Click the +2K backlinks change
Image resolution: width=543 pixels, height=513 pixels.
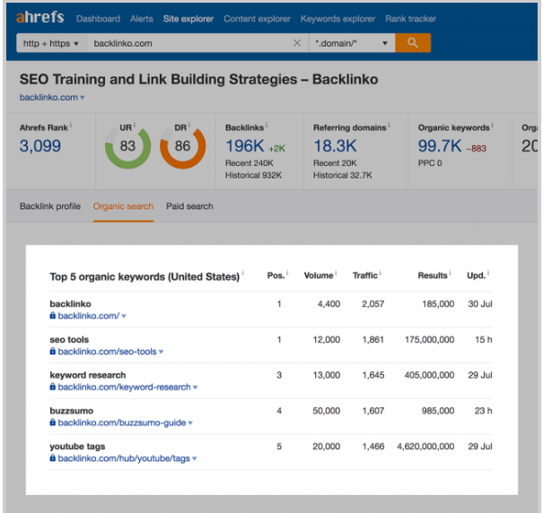tap(276, 149)
